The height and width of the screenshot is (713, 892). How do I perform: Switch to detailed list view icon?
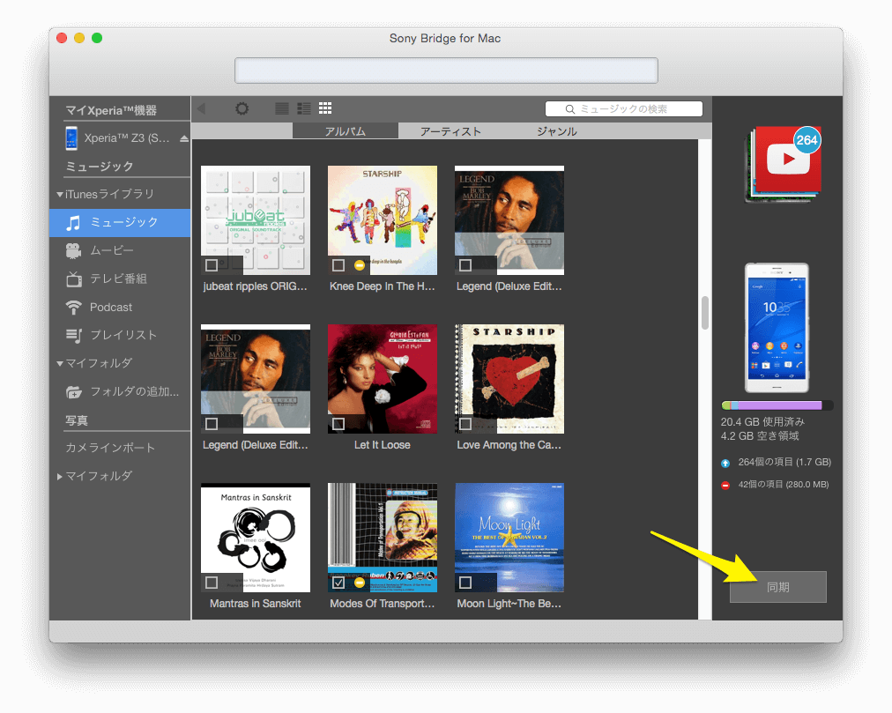tap(304, 108)
